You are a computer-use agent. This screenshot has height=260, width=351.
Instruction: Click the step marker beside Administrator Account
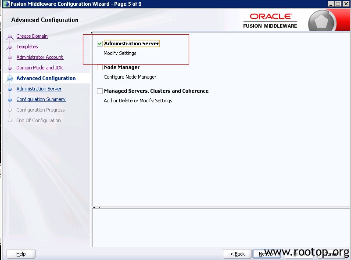pos(10,58)
